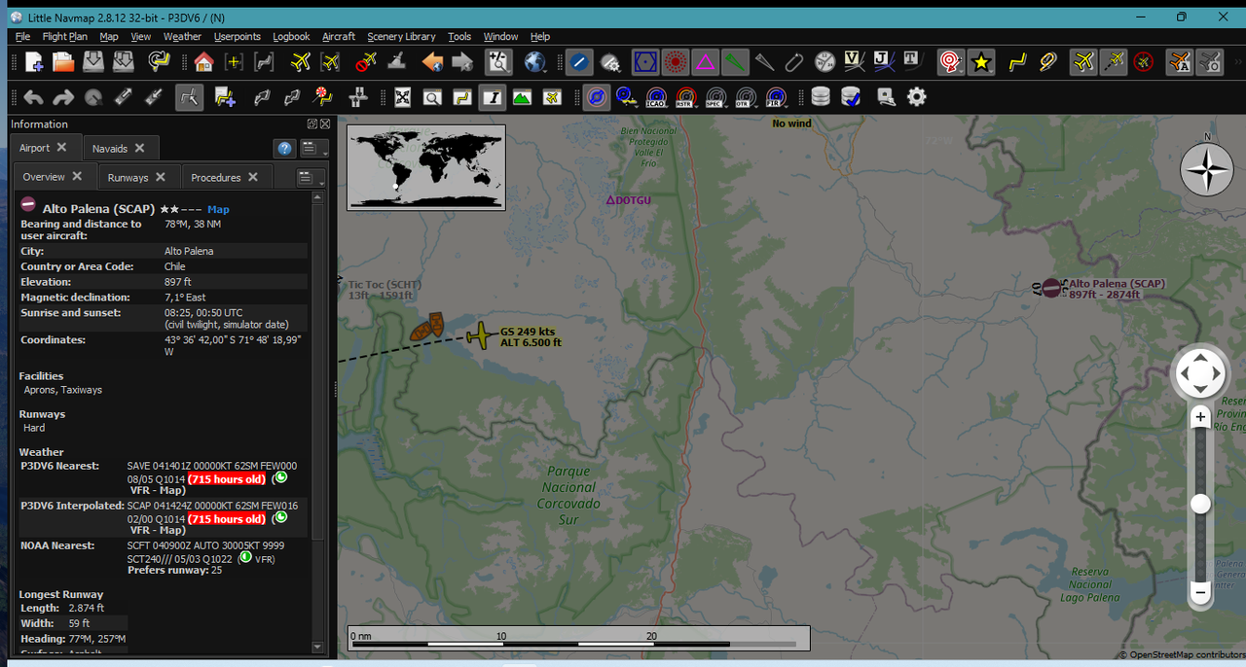
Task: Open the RSTR airspaces dropdown
Action: 686,97
